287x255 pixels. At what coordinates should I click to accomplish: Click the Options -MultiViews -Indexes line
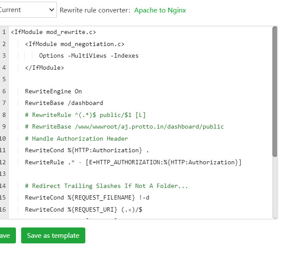88,55
